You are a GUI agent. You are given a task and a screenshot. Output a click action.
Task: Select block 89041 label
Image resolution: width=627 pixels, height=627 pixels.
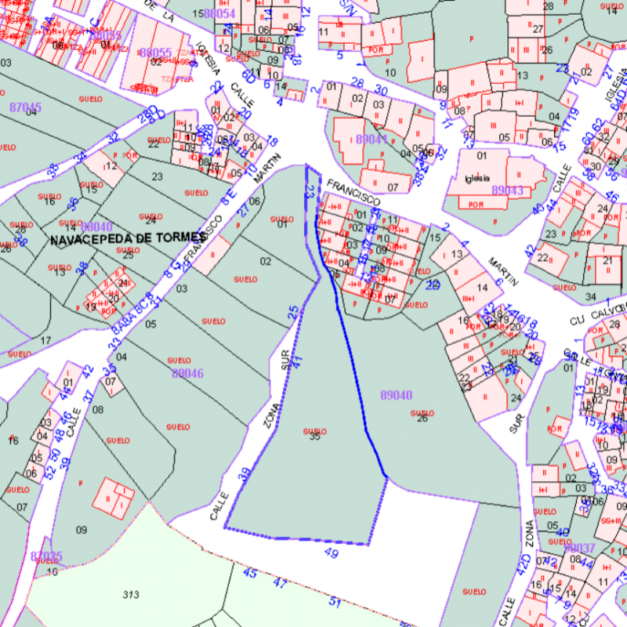tap(371, 140)
